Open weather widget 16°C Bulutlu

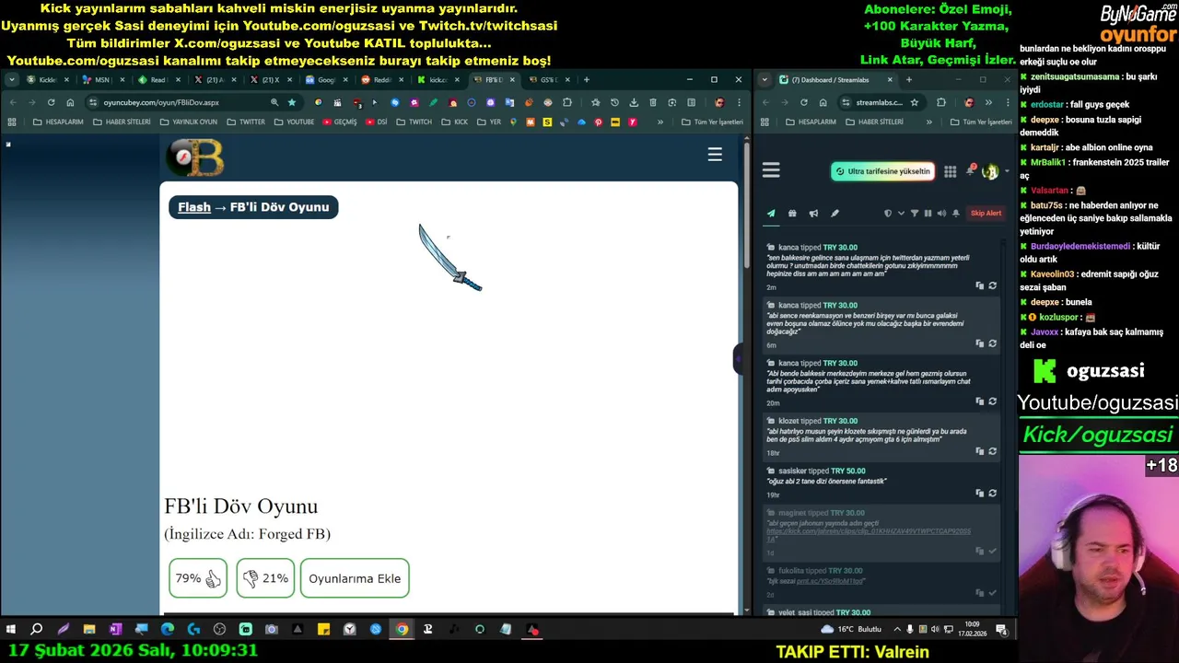pyautogui.click(x=851, y=630)
